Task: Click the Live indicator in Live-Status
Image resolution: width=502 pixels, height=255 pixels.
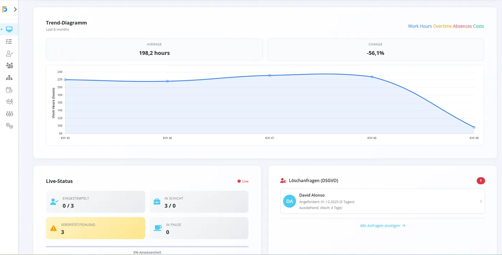Action: point(242,181)
